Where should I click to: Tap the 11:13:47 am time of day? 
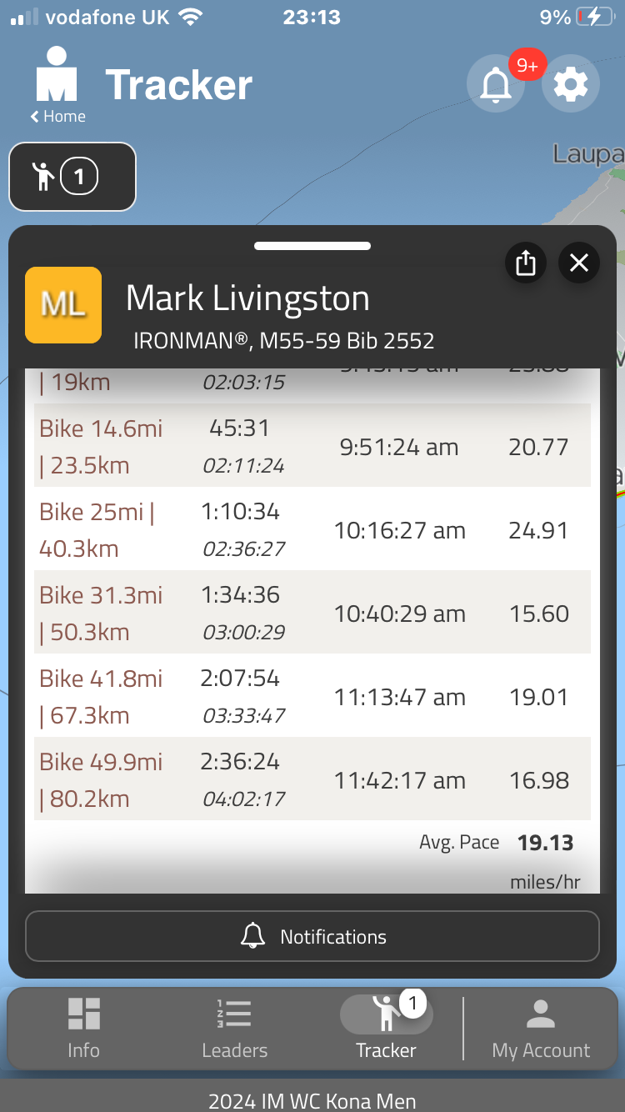(400, 698)
